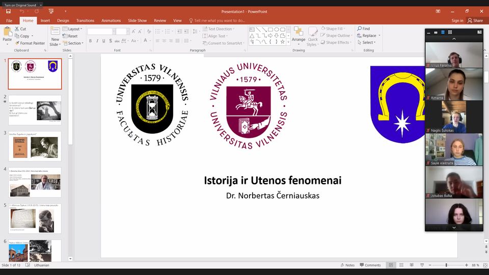Image resolution: width=489 pixels, height=275 pixels.
Task: Click Find in Editing group
Action: click(x=363, y=29)
